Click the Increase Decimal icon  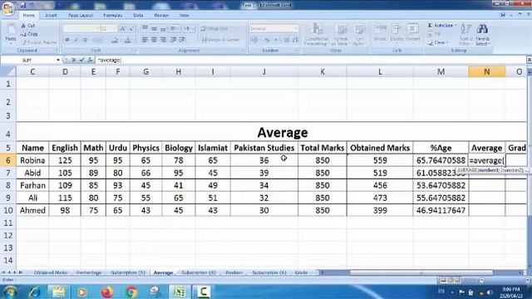pyautogui.click(x=286, y=40)
